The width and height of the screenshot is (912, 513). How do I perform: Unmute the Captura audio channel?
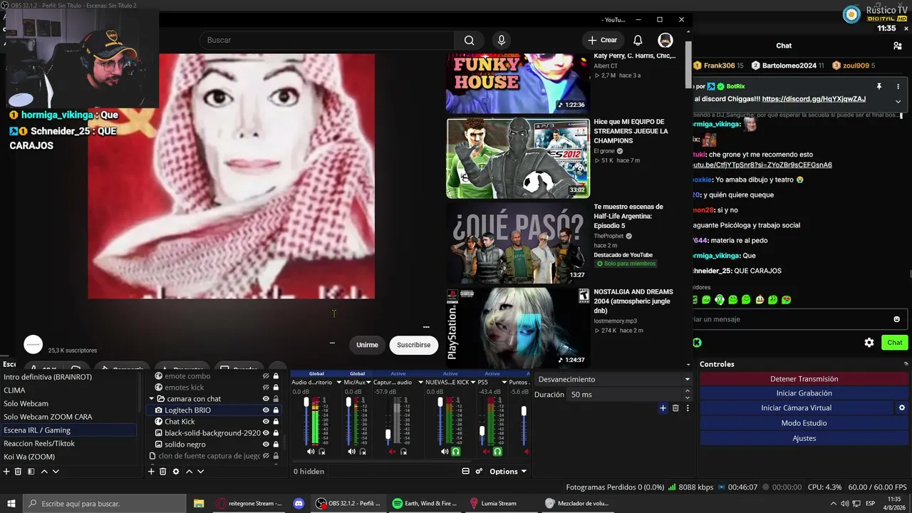click(x=392, y=452)
